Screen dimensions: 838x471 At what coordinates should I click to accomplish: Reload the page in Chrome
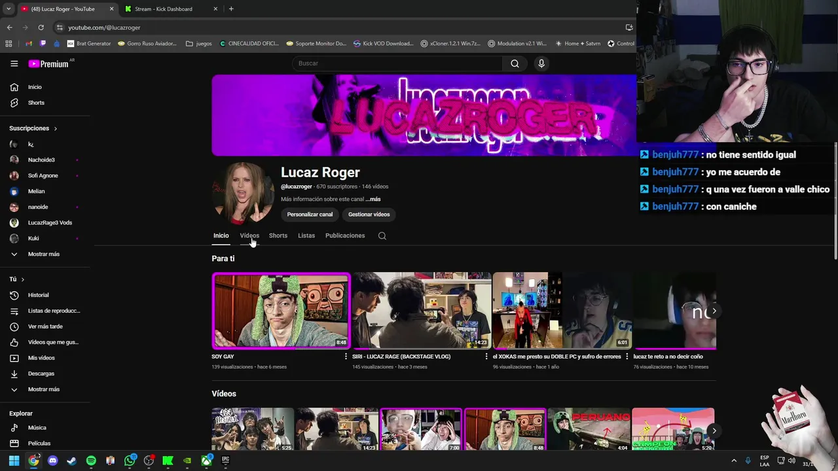pyautogui.click(x=41, y=27)
